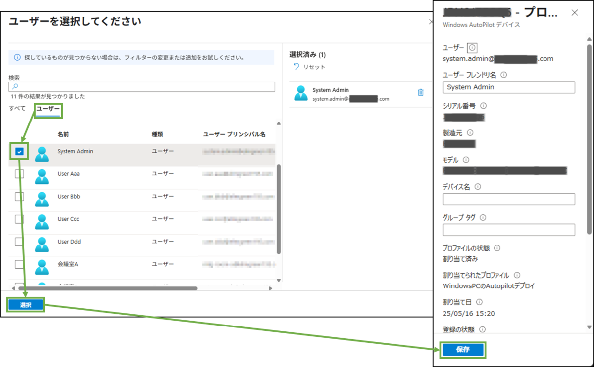Click the 保存 button
The width and height of the screenshot is (594, 367).
point(463,349)
